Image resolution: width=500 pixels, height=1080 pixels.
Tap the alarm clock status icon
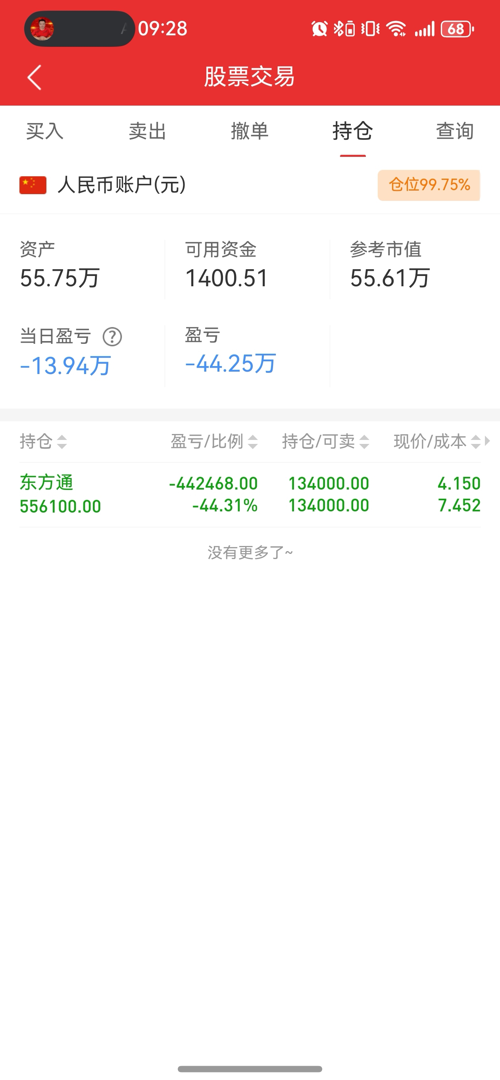tap(319, 29)
